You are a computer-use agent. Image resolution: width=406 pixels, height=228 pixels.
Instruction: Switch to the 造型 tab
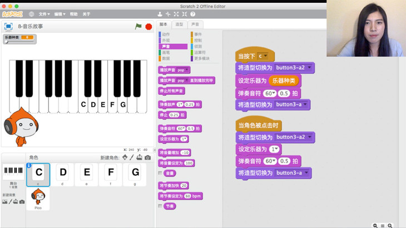tap(179, 24)
